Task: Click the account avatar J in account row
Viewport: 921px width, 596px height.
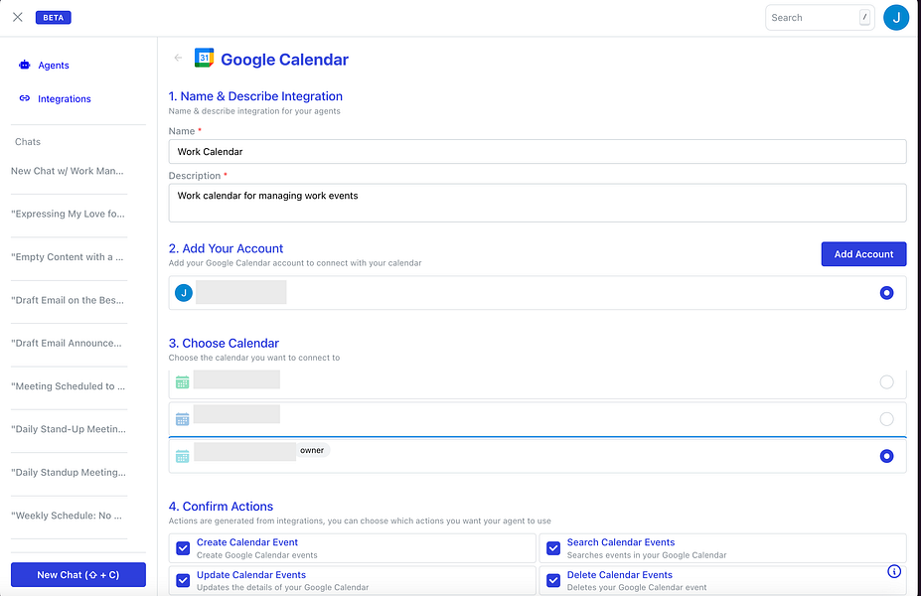Action: pos(184,292)
